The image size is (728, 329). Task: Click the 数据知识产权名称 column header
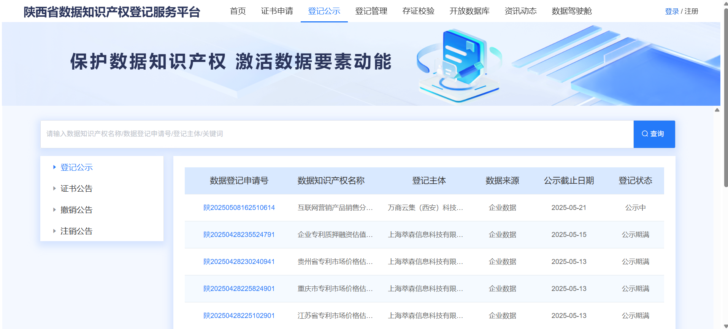pyautogui.click(x=331, y=181)
